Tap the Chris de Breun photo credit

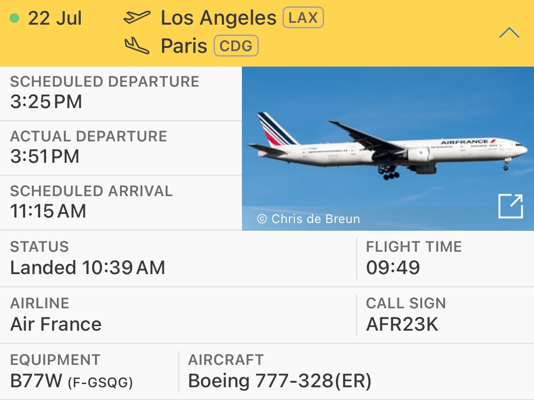309,219
